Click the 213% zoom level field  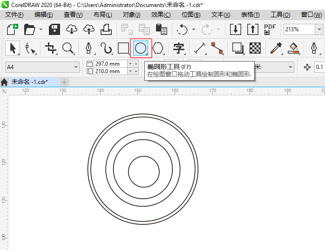(299, 29)
